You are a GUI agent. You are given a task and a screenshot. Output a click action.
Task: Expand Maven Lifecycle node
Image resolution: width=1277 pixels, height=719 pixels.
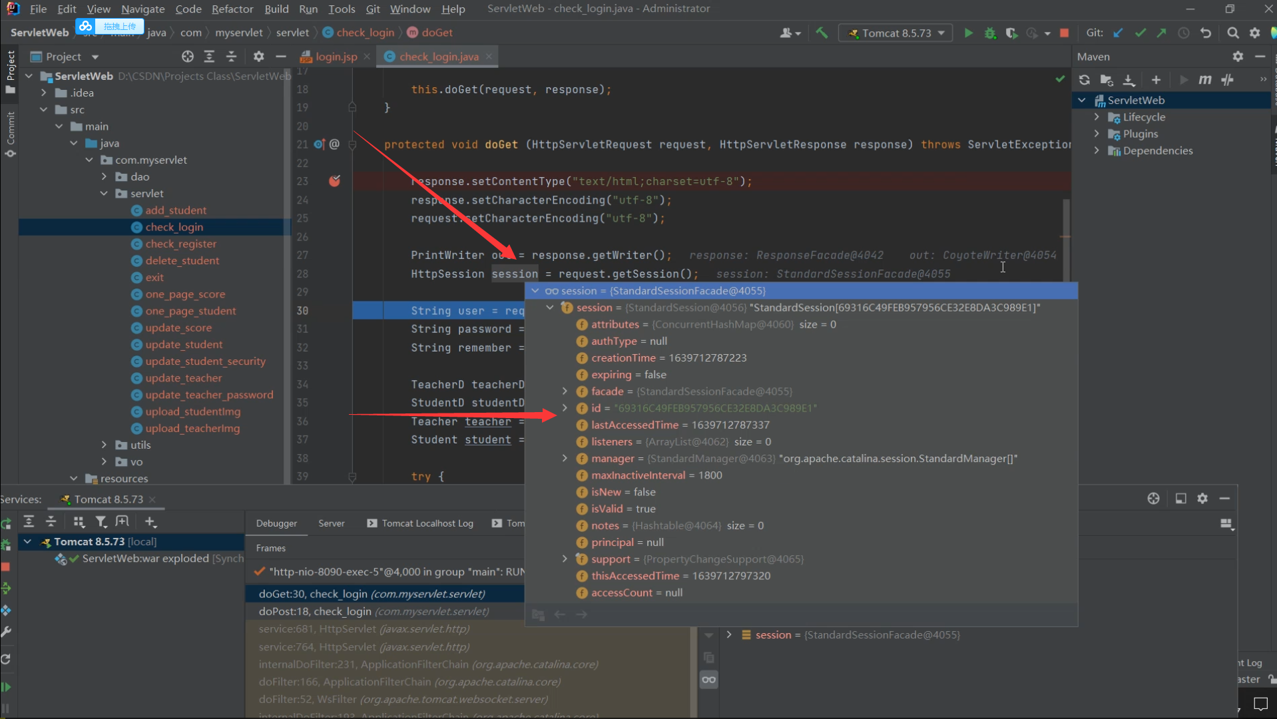click(1097, 117)
